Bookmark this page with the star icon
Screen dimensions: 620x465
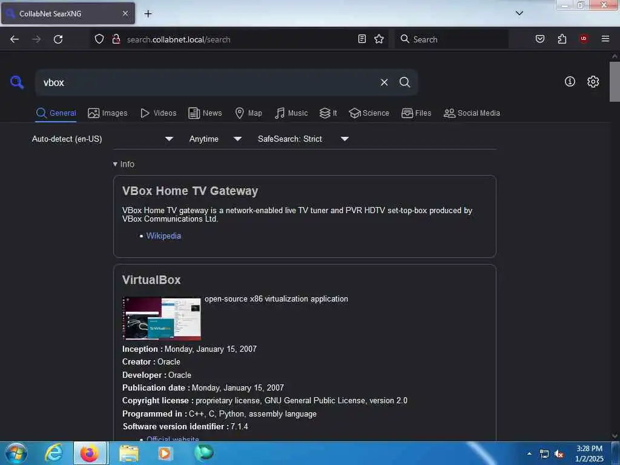379,39
